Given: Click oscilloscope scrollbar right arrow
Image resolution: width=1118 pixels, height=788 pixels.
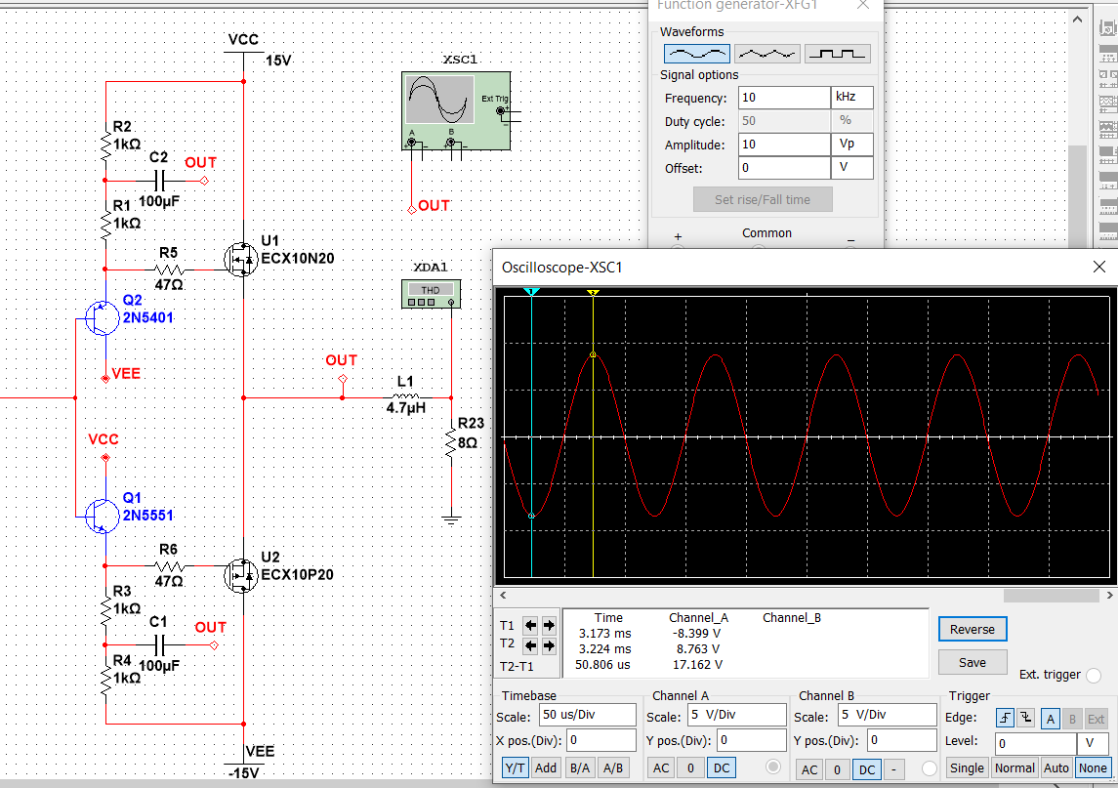Looking at the screenshot, I should tap(1109, 595).
